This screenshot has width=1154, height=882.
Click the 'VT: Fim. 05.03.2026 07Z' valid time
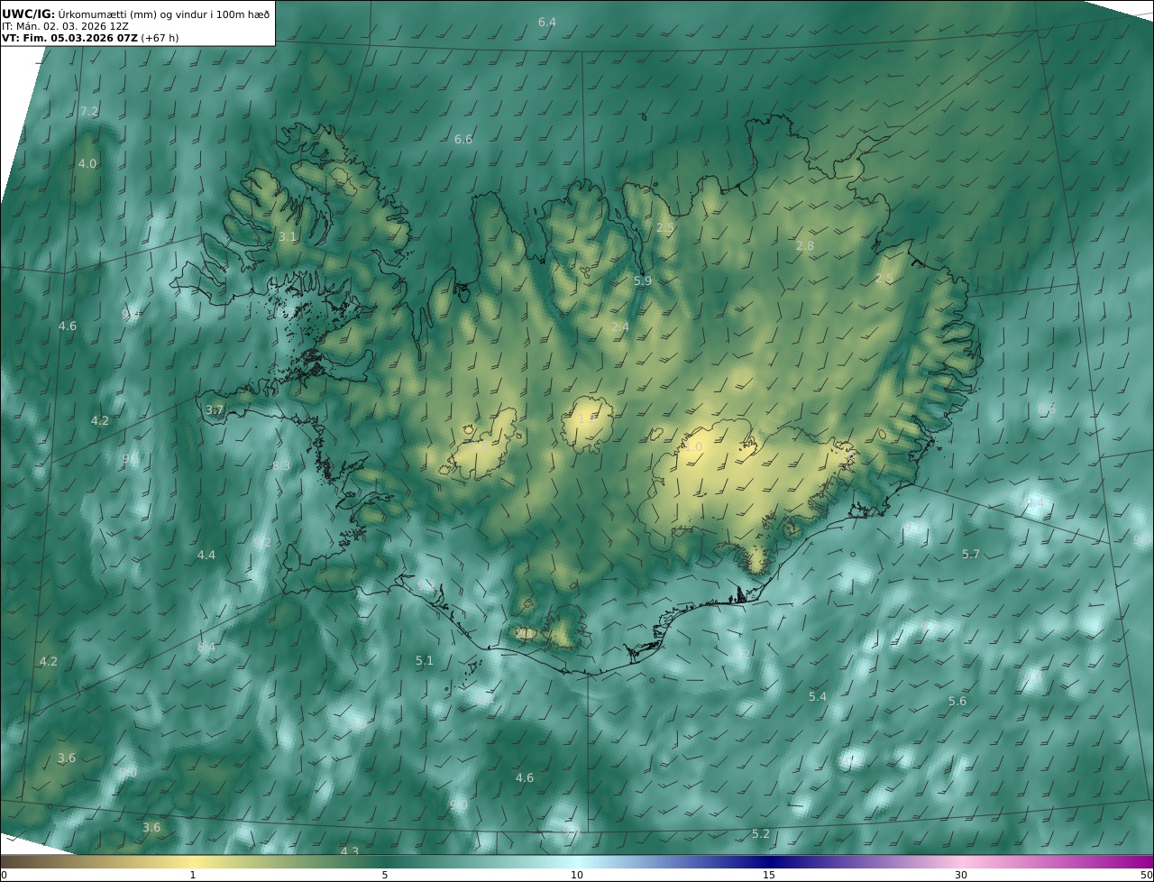[x=69, y=39]
